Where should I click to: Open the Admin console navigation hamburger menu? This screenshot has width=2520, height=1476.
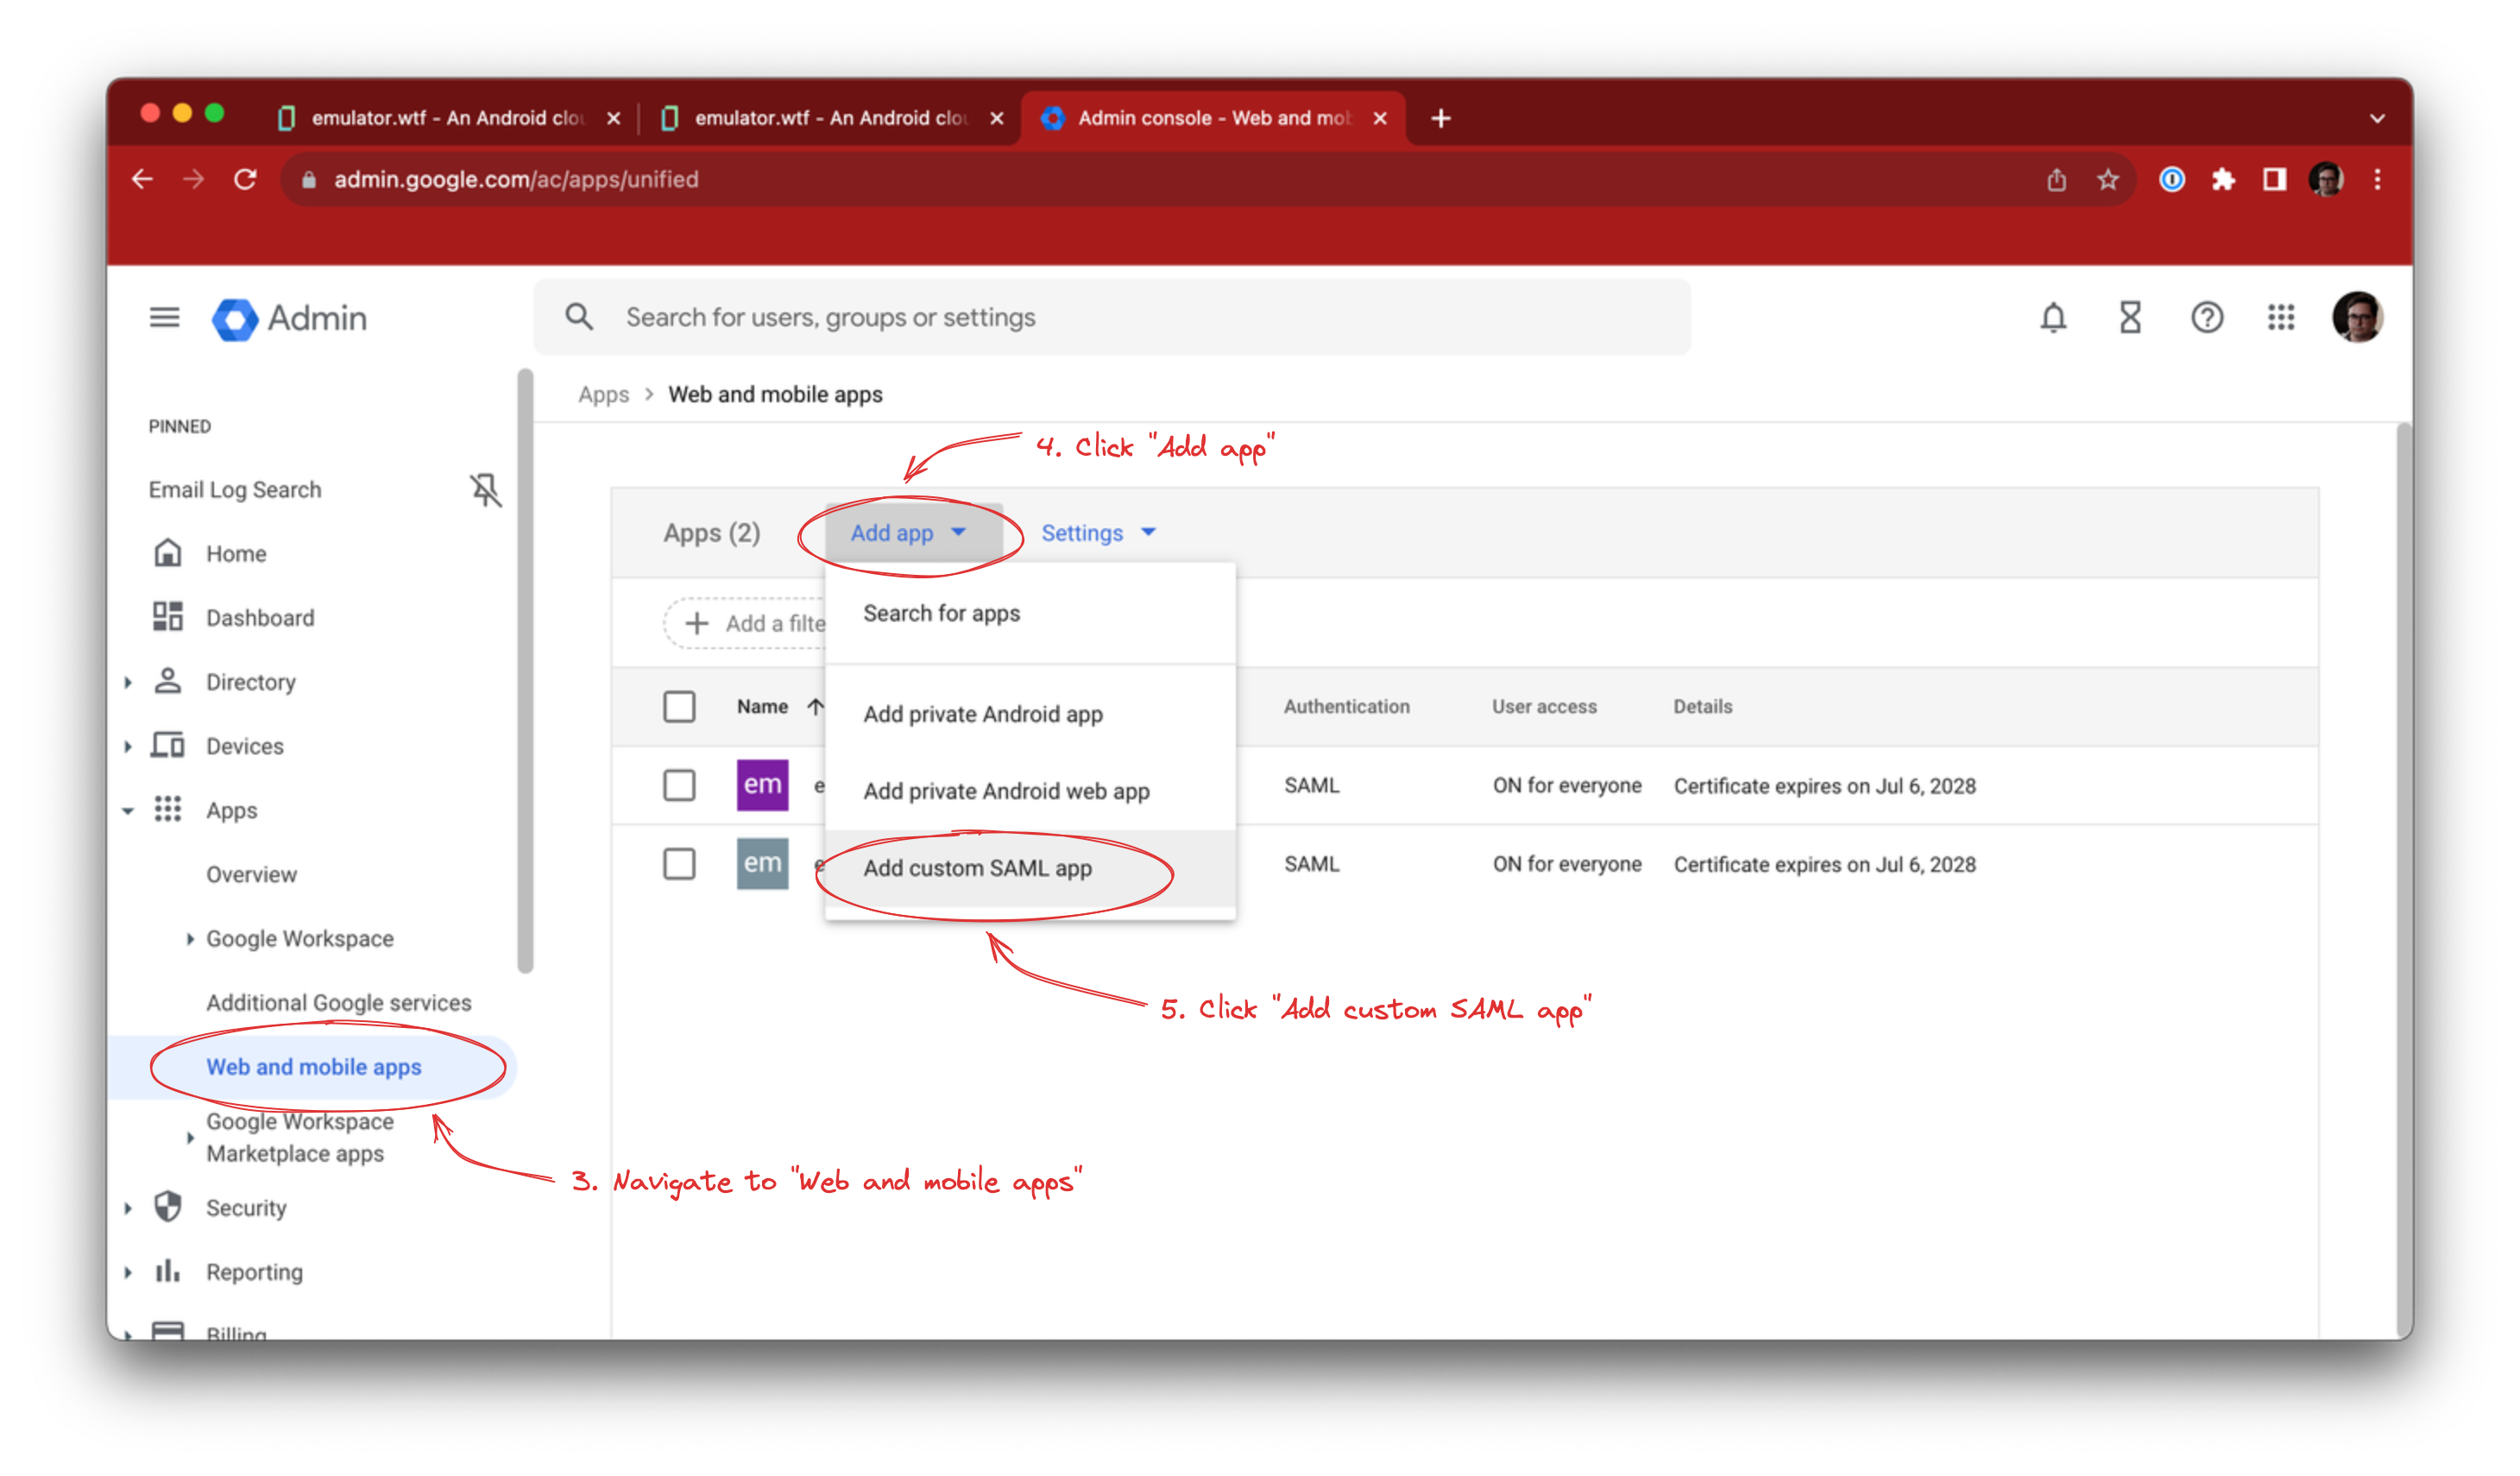point(165,318)
